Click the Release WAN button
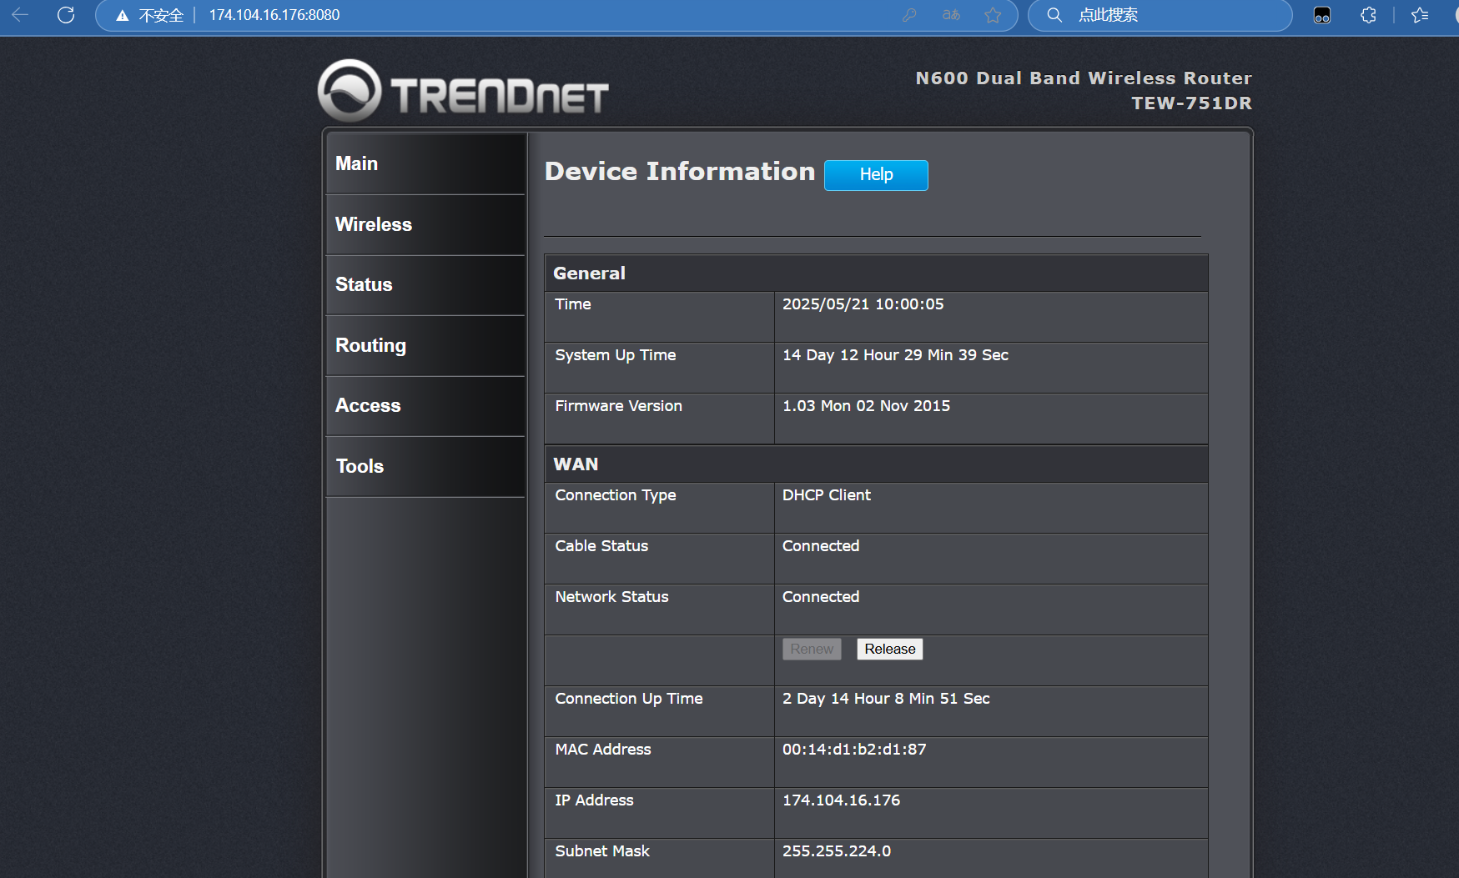 [x=890, y=649]
